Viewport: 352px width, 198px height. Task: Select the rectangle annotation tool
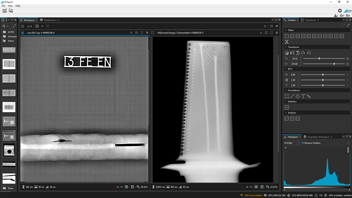287,96
